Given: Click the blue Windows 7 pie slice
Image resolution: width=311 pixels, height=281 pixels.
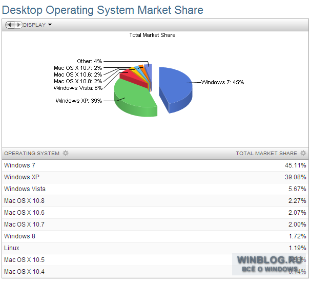Looking at the screenshot, I should pos(175,87).
